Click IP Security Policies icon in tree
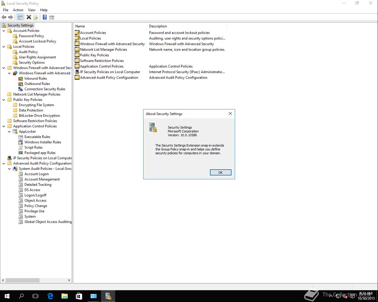The height and width of the screenshot is (302, 378). click(9, 158)
